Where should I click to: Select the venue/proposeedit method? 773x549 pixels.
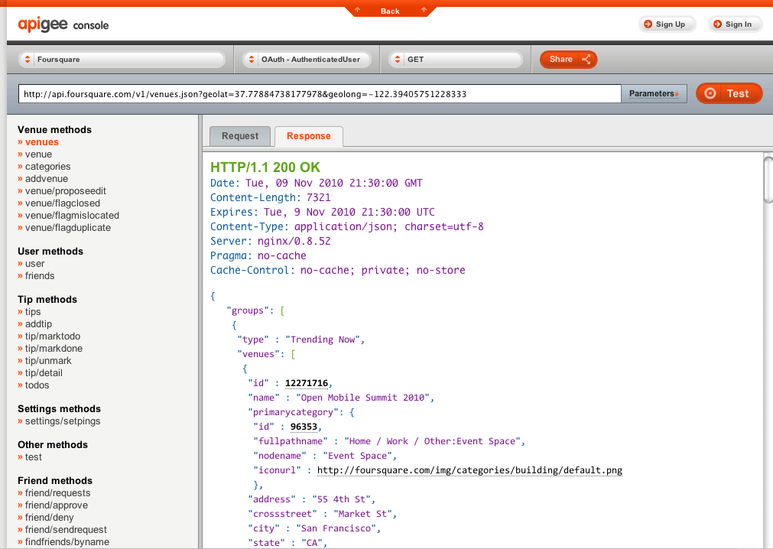(x=66, y=190)
